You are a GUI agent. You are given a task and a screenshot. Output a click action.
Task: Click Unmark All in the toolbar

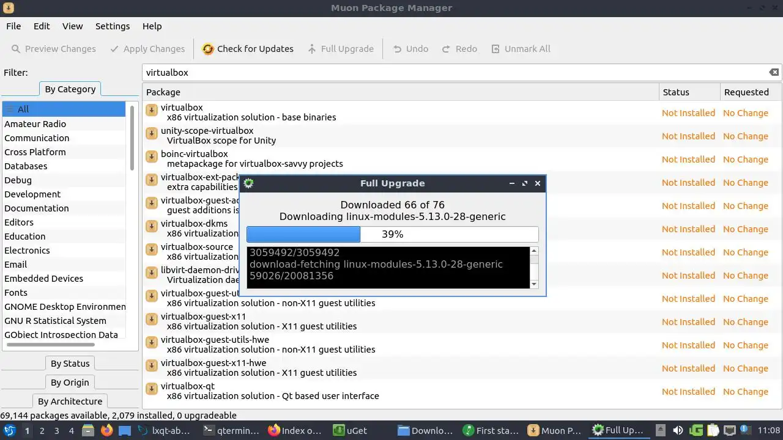(x=519, y=49)
